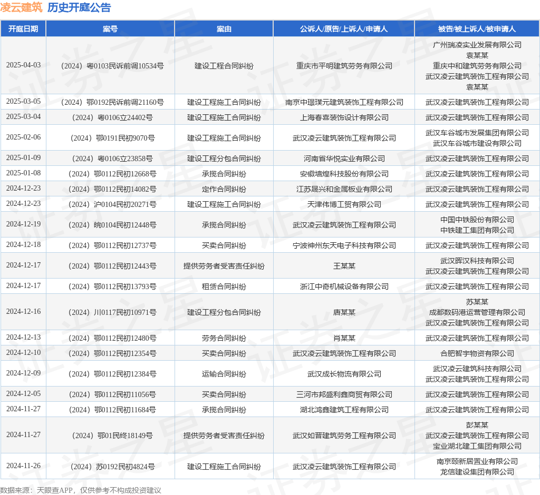
Task: Click the 历史开庭公告 heading
Action: tap(79, 7)
